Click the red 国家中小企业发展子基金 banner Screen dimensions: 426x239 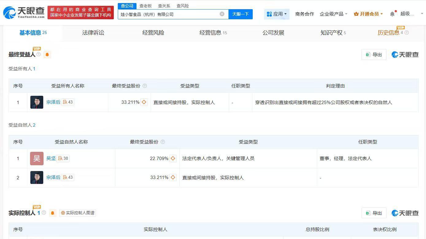81,13
